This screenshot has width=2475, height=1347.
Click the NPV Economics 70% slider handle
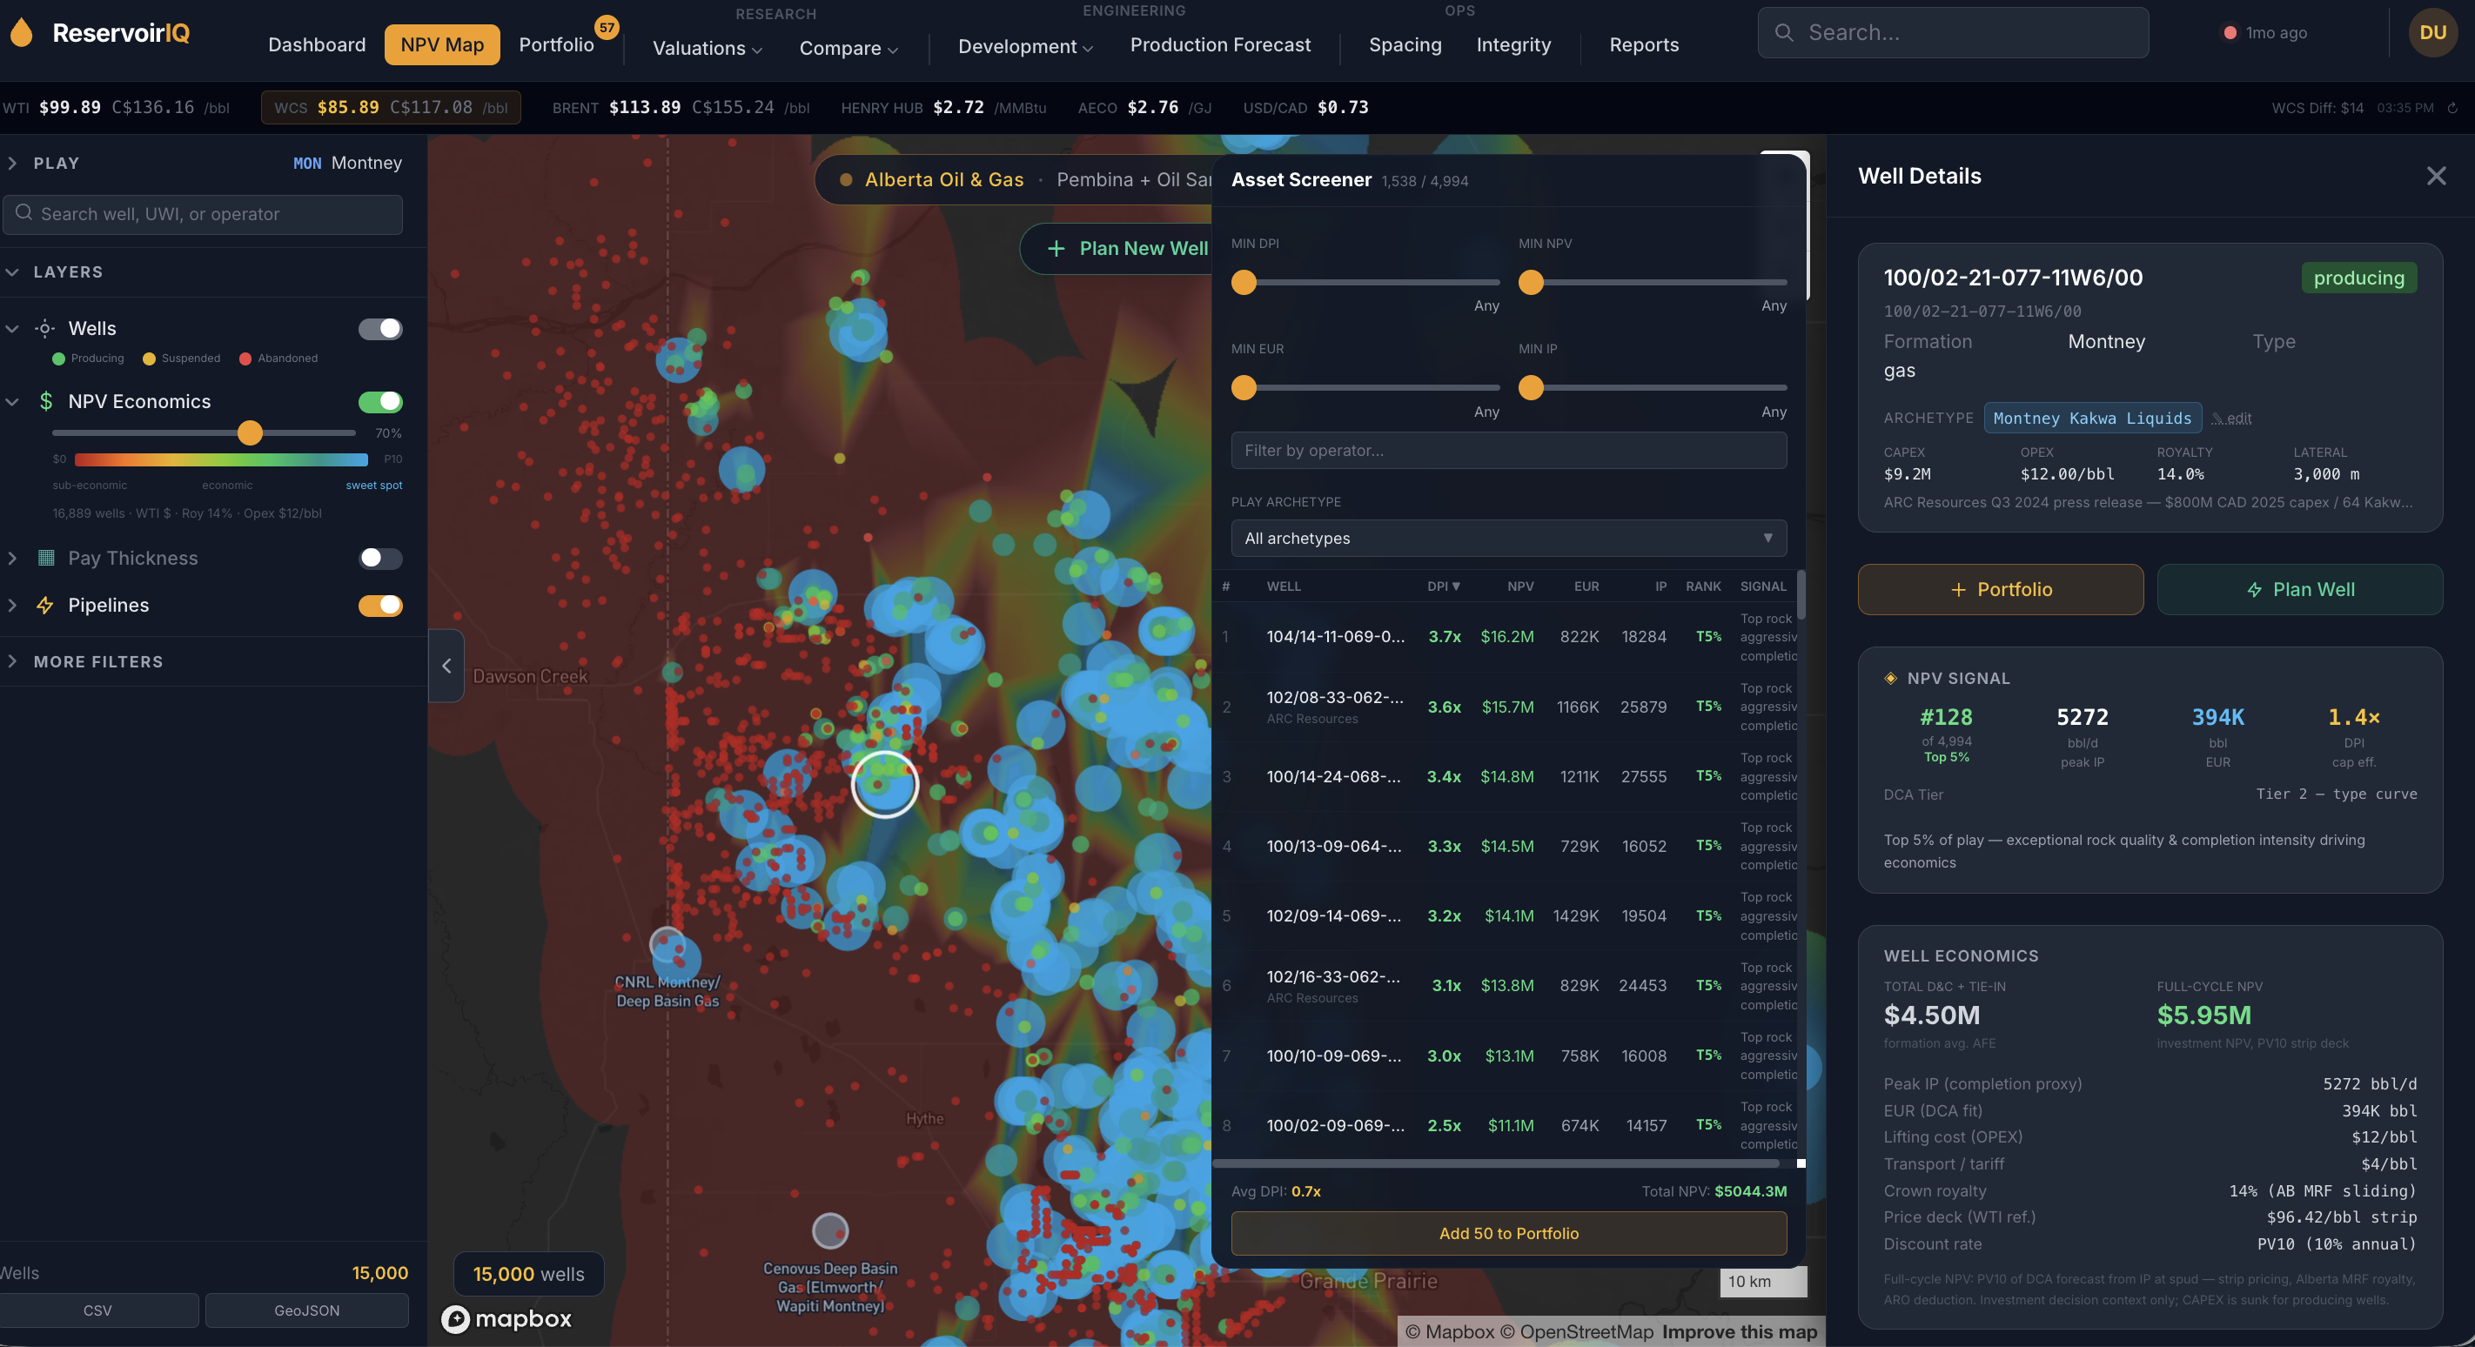click(x=250, y=432)
